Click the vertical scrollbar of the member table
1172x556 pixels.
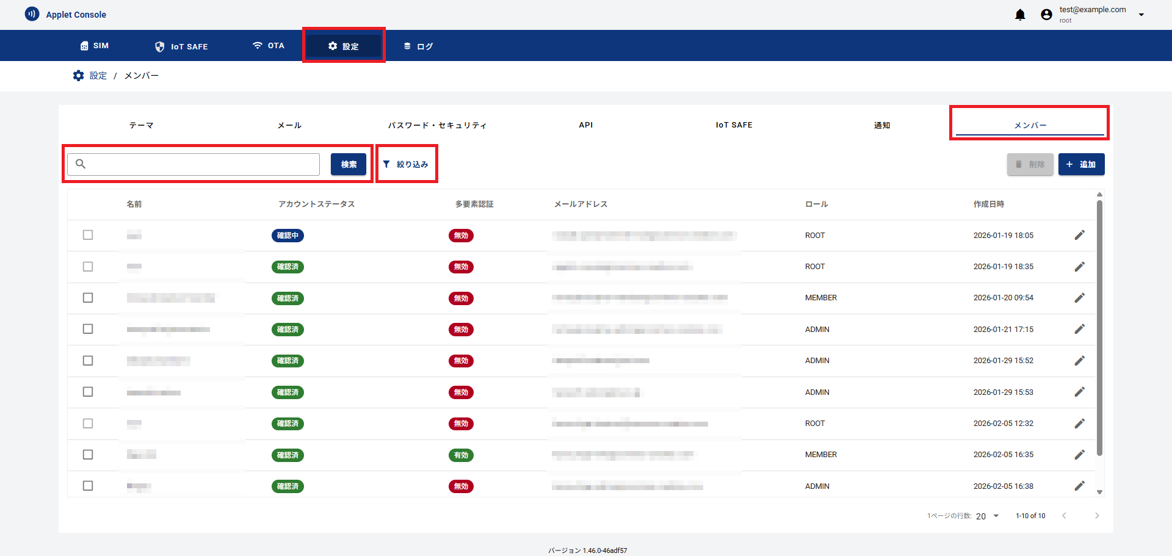[1099, 330]
